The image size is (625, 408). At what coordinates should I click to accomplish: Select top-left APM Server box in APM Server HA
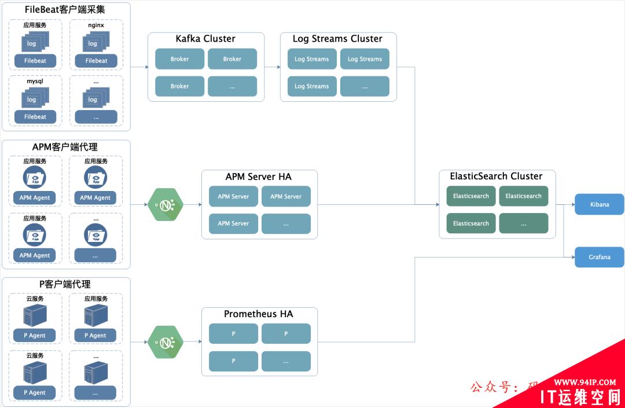pos(234,196)
